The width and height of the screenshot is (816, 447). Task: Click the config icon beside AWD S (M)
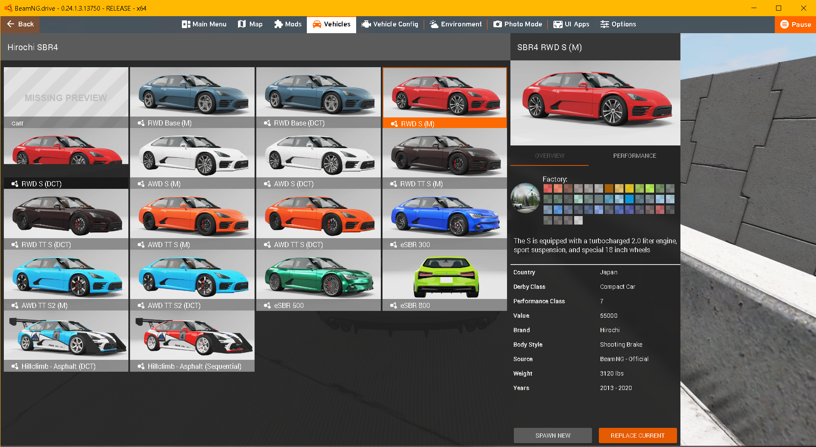tap(141, 184)
